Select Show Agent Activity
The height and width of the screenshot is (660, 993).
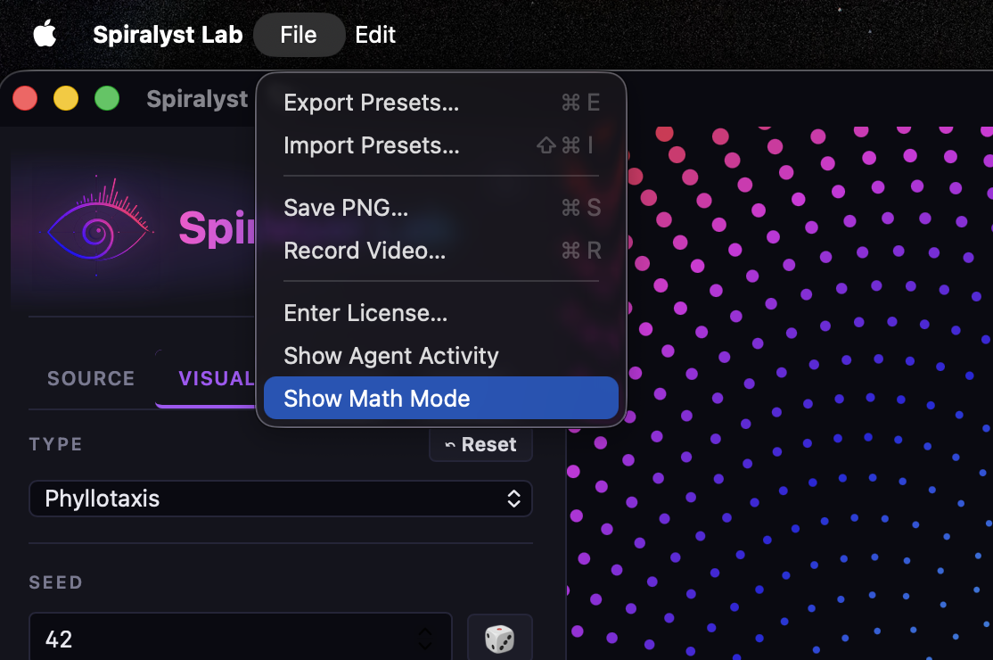click(x=440, y=356)
